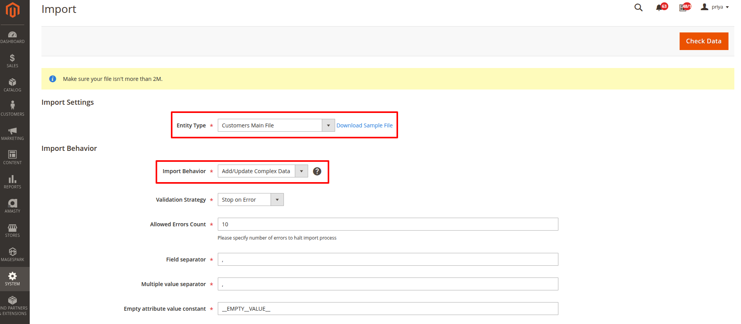Screen dimensions: 741x324
Task: Click the Empty attribute value constant field
Action: point(388,309)
